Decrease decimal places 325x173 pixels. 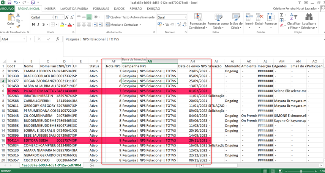[184, 25]
